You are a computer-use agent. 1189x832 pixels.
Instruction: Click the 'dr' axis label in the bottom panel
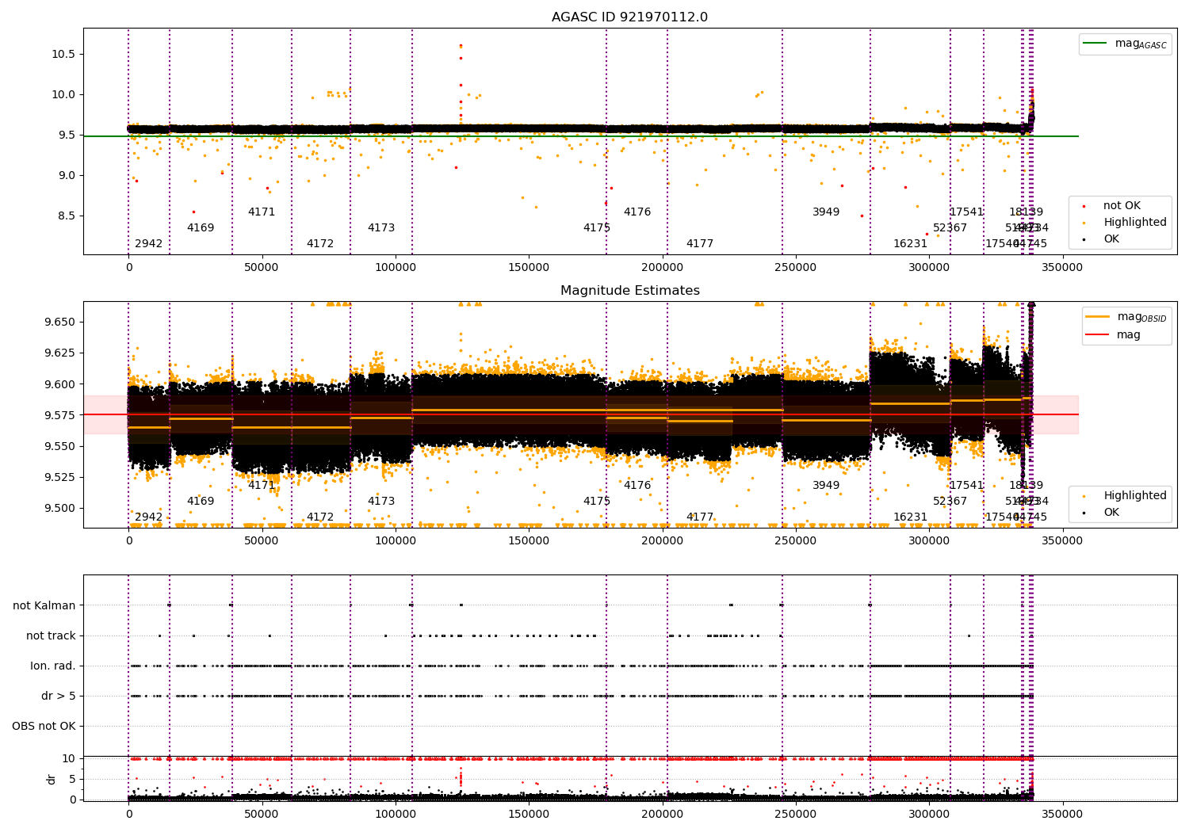coord(52,779)
